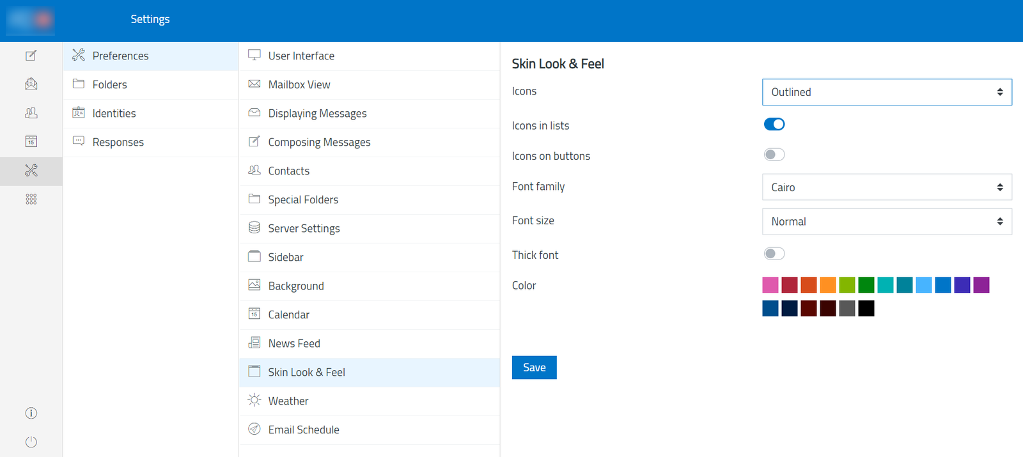1023x457 pixels.
Task: Pick the black color swatch
Action: click(x=866, y=309)
